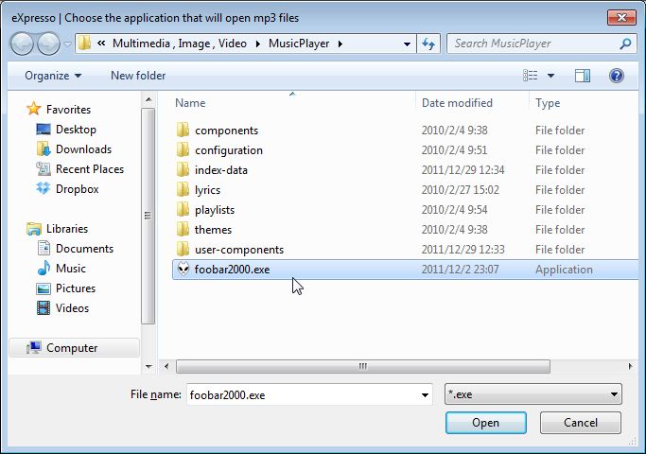Select the themes folder
Image resolution: width=646 pixels, height=454 pixels.
[213, 230]
